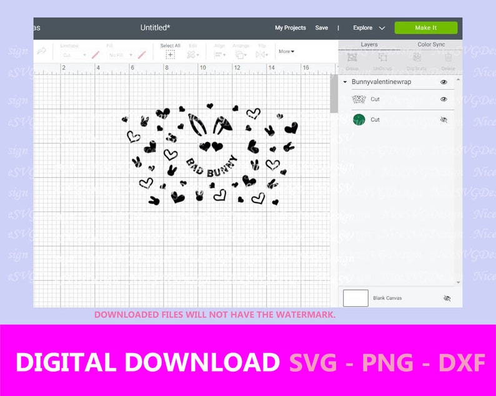496x396 pixels.
Task: Click the UnGroup icon
Action: (x=383, y=57)
